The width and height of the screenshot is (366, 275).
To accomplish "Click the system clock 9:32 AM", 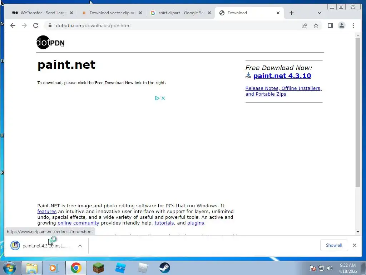I will coord(347,265).
